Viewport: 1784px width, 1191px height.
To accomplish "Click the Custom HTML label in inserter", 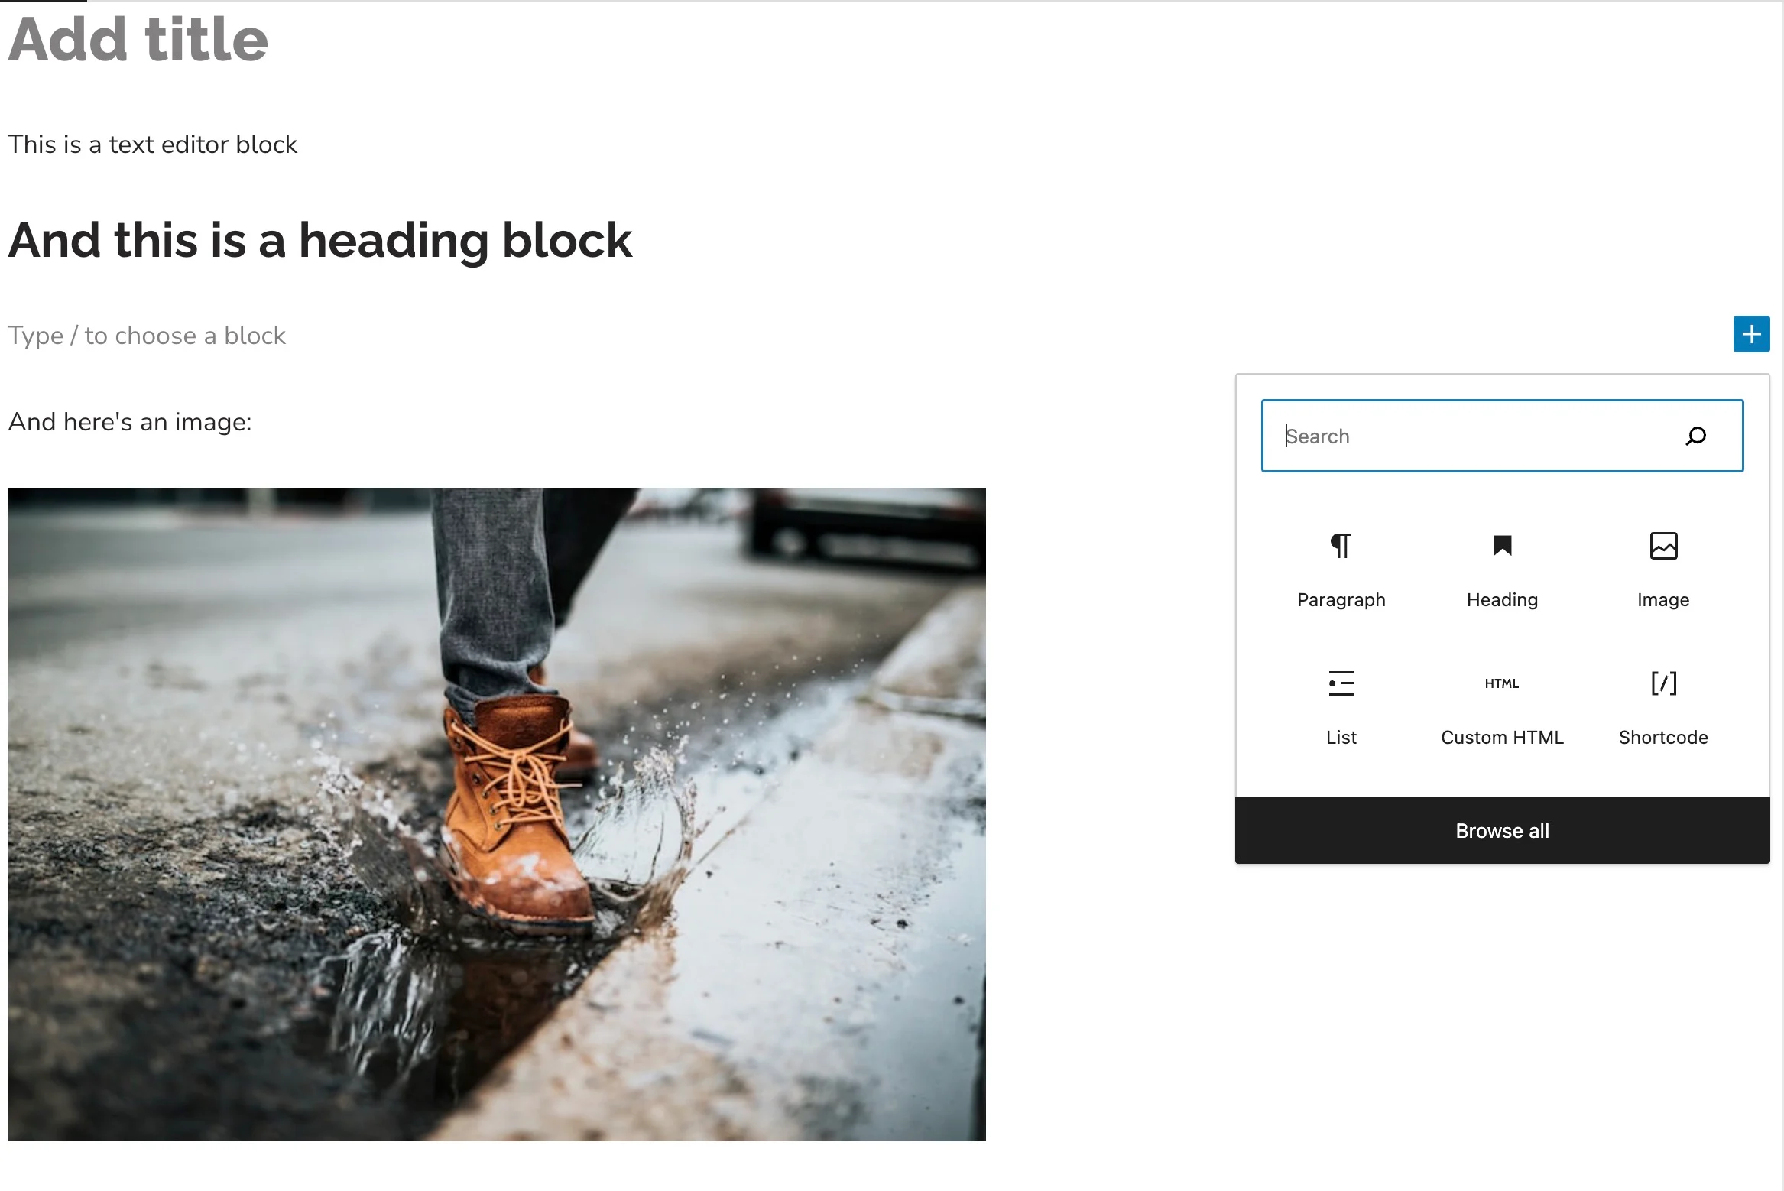I will coord(1503,735).
